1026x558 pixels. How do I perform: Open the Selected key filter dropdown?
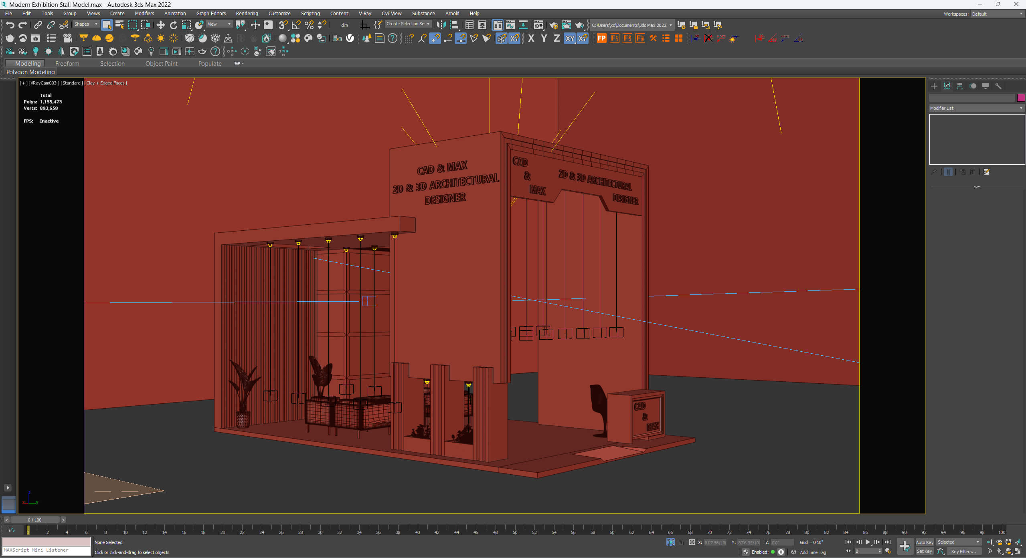[959, 542]
